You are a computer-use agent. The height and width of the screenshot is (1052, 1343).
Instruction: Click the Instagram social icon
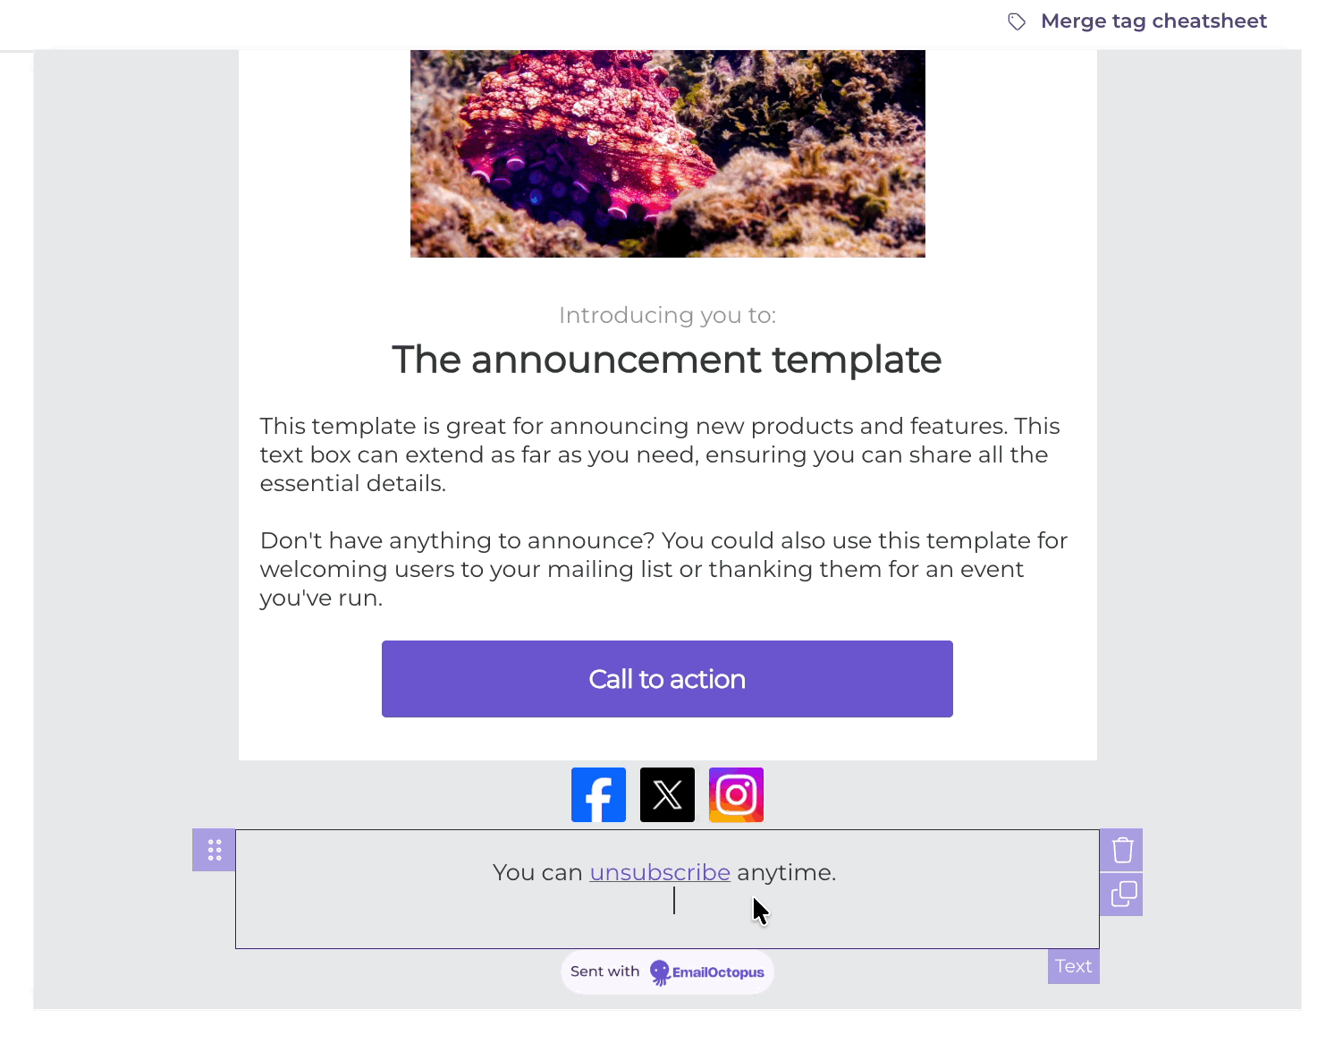pyautogui.click(x=736, y=794)
